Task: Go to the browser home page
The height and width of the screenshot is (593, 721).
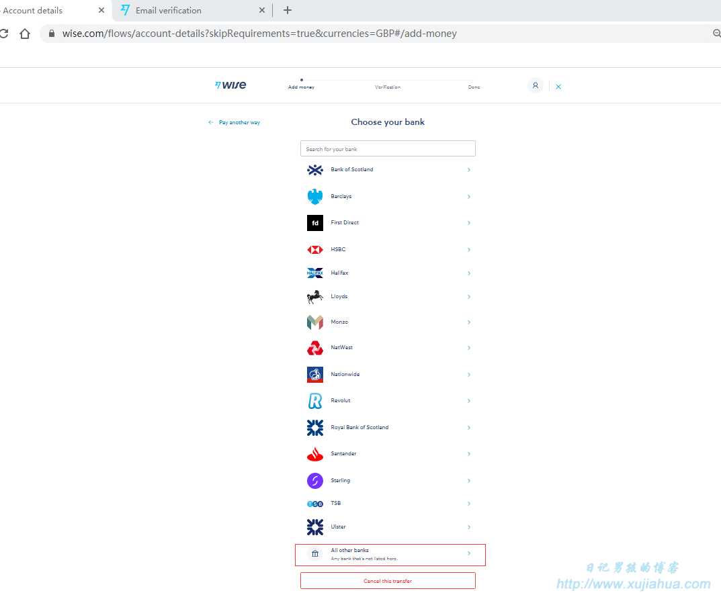Action: 25,34
